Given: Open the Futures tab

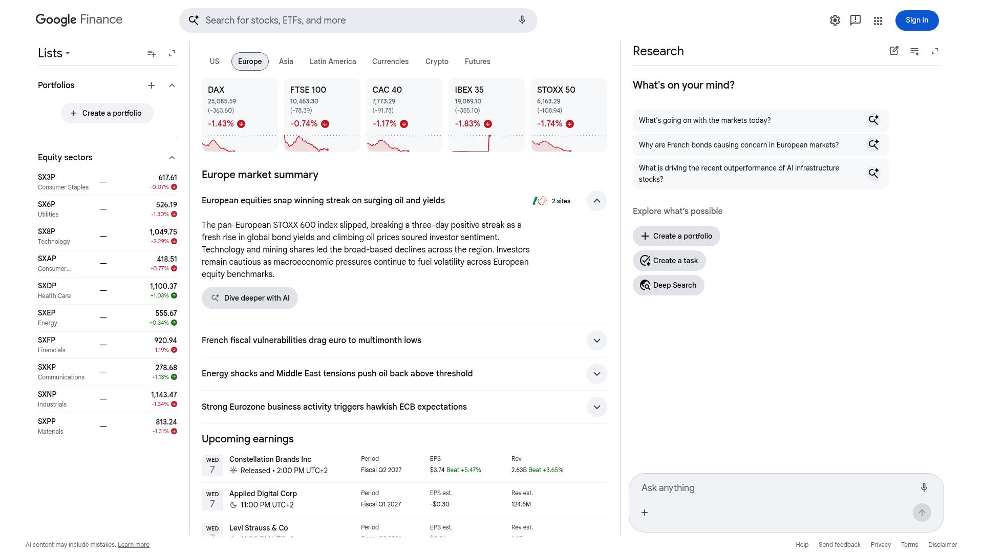Looking at the screenshot, I should point(478,61).
